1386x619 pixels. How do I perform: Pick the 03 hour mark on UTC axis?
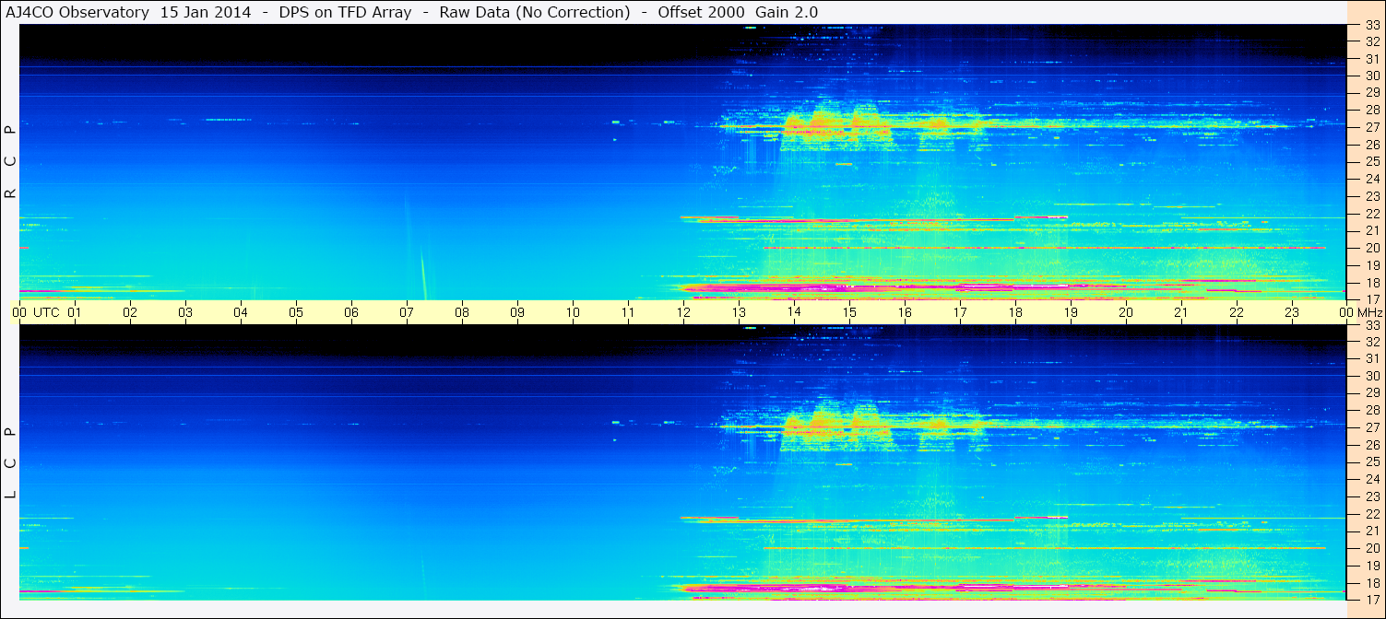[x=185, y=312]
